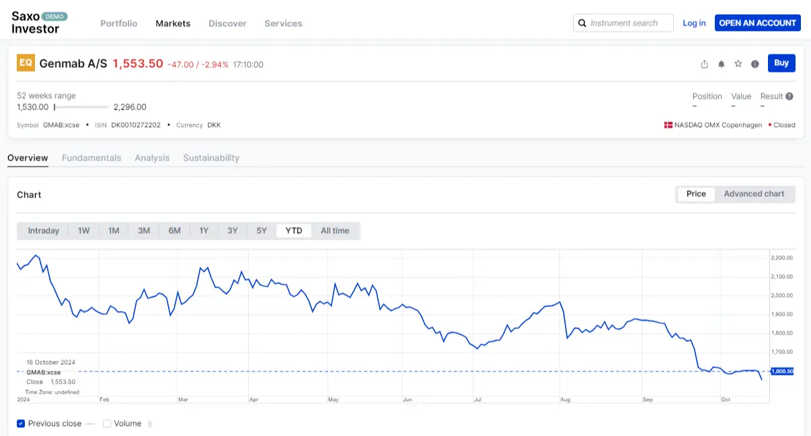811x436 pixels.
Task: Switch to Advanced chart view
Action: [x=754, y=193]
